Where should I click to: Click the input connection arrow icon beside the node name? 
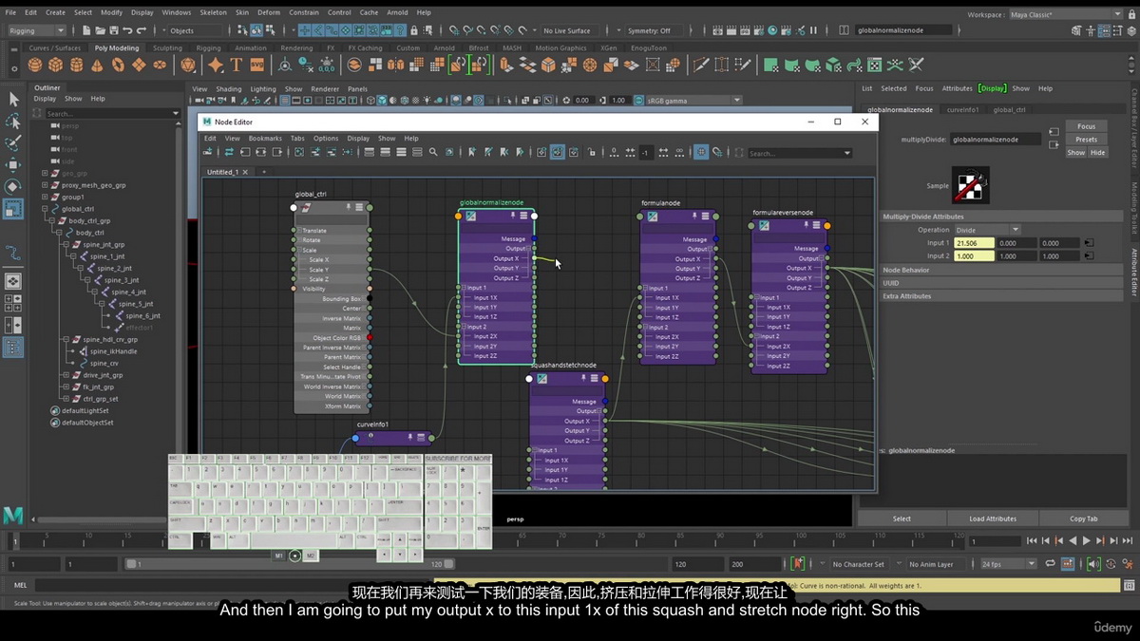coord(1054,132)
